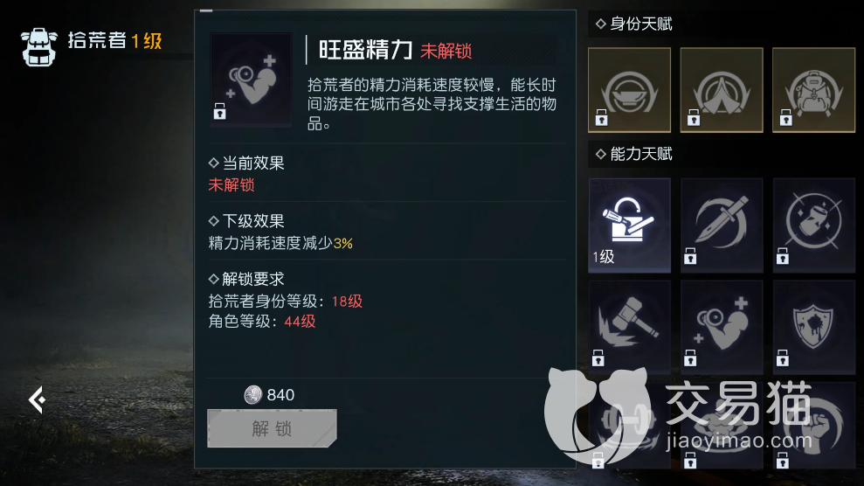Open the level 1 lockpicking ability talent
Screen dimensions: 864x486
pyautogui.click(x=629, y=225)
